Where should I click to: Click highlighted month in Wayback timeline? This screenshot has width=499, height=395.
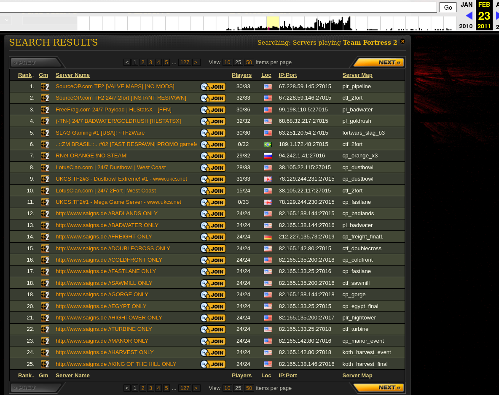(x=273, y=23)
